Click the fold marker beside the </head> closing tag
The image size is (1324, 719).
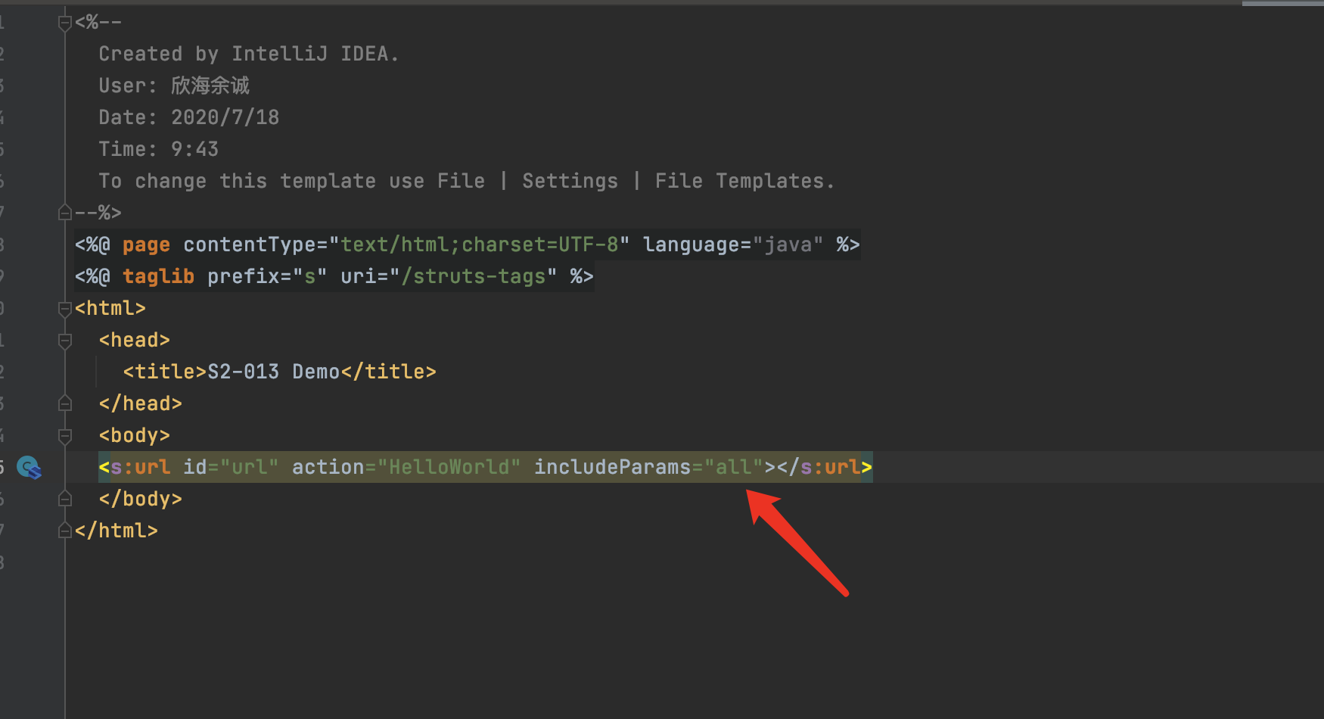(65, 404)
